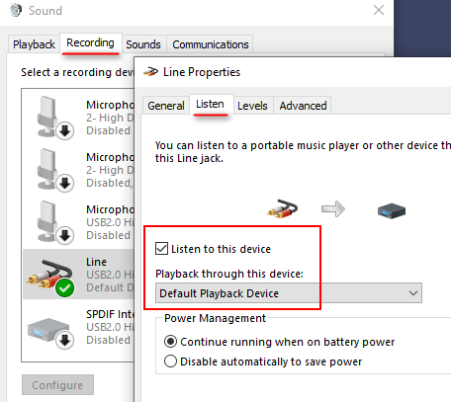
Task: Toggle Listen to this device checkbox
Action: coord(161,249)
